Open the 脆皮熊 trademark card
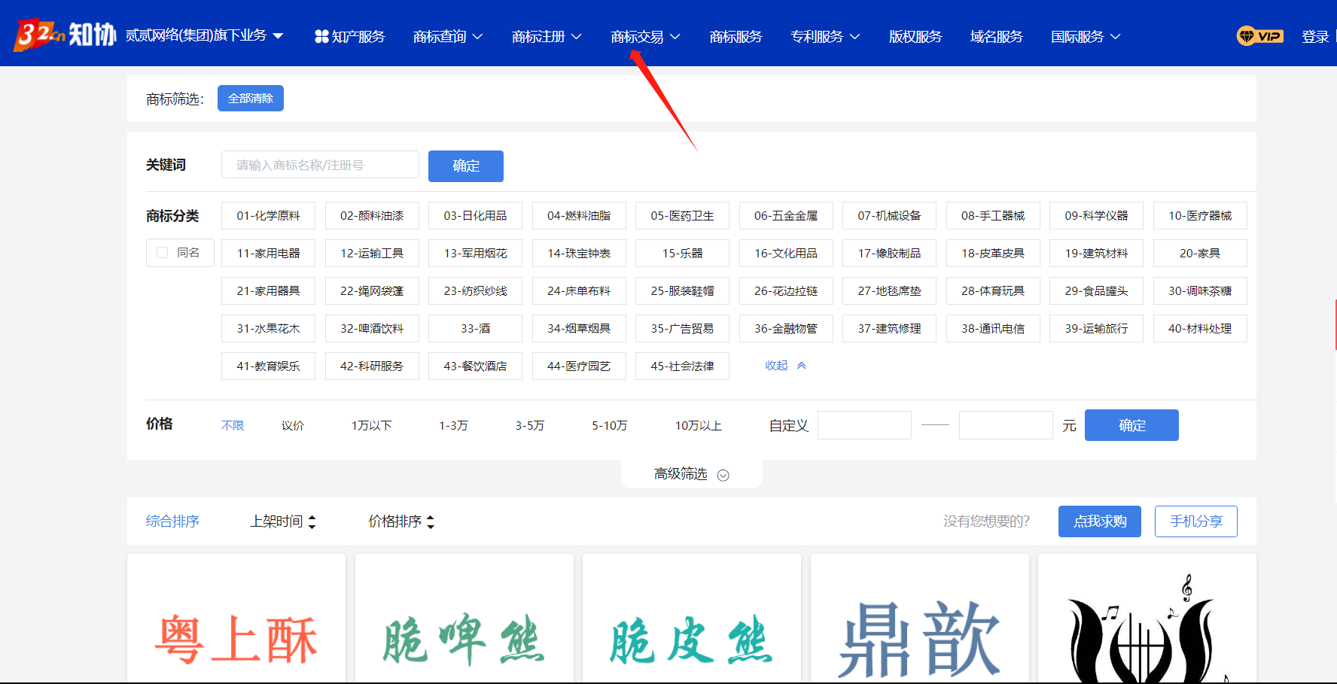The width and height of the screenshot is (1337, 684). 692,619
